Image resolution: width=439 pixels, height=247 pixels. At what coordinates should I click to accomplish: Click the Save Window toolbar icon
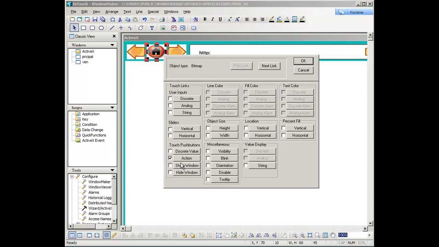(95, 20)
